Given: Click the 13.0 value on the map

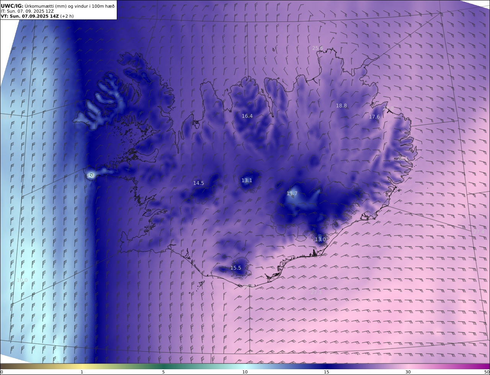Looking at the screenshot, I should 320,239.
